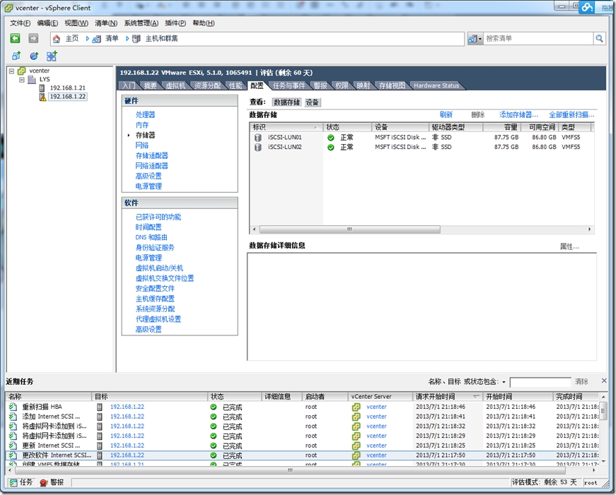Close the recent tasks panel
This screenshot has width=616, height=495.
604,381
